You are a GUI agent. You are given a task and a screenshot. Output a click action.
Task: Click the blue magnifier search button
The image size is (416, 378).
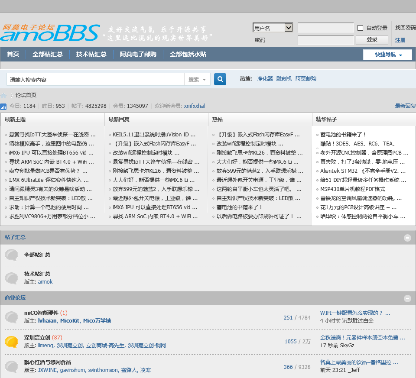point(220,79)
